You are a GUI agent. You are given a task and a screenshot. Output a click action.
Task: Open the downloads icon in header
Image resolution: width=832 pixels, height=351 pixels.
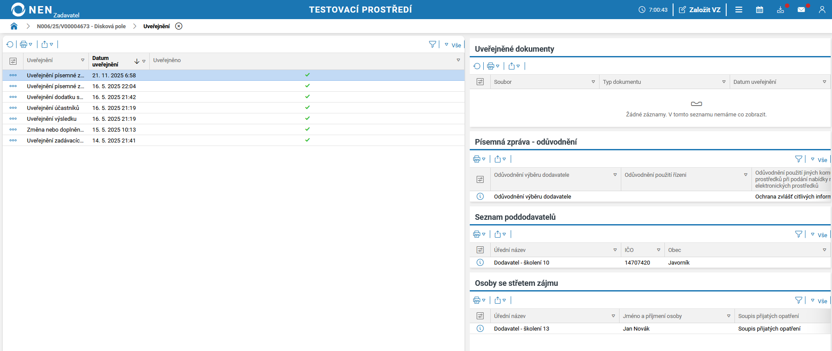[780, 10]
